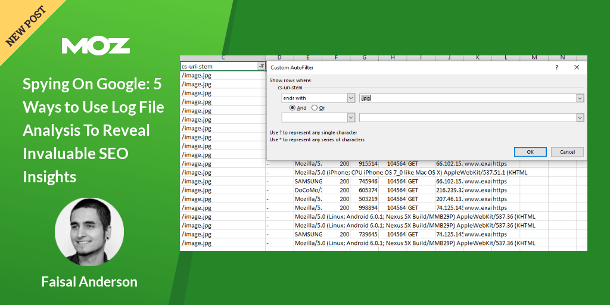Click the cell containing 605374
This screenshot has width=610, height=305.
[364, 190]
